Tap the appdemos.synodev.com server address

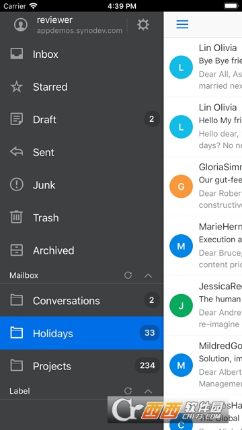point(79,30)
